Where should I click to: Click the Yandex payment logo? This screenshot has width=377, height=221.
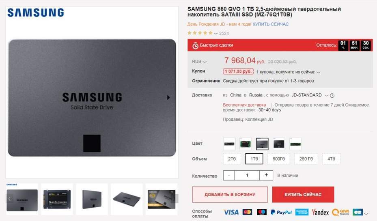[320, 212]
